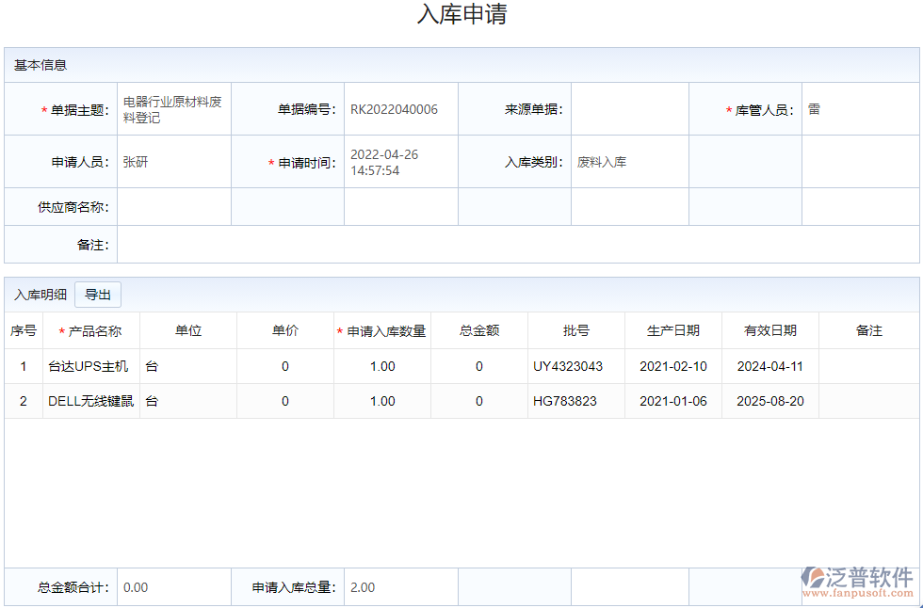Click the 导出 export button
This screenshot has height=608, width=923.
click(x=98, y=294)
